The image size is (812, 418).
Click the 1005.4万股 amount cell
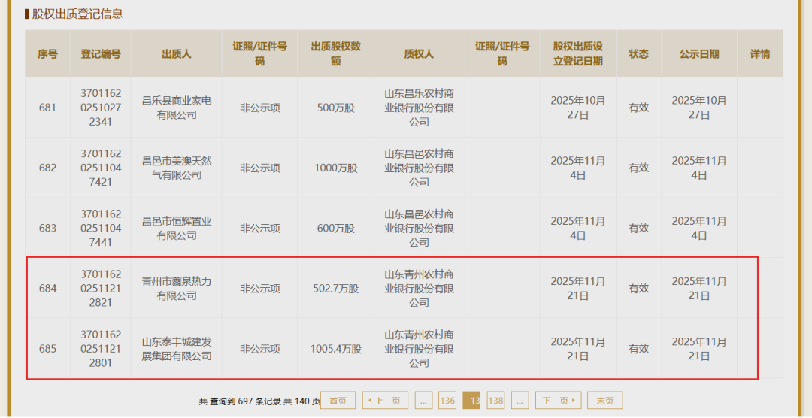(x=335, y=348)
